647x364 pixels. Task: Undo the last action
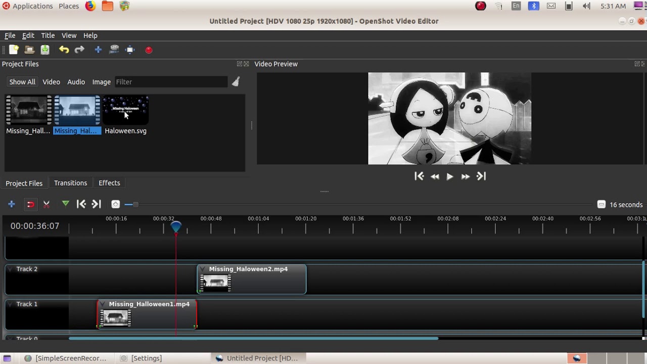point(64,50)
